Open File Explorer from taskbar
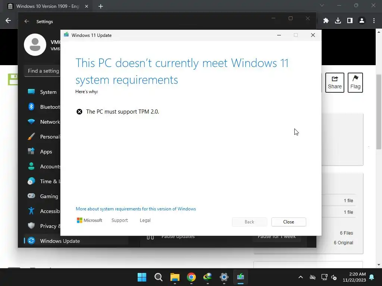Viewport: 382px width, 286px height. [x=175, y=277]
